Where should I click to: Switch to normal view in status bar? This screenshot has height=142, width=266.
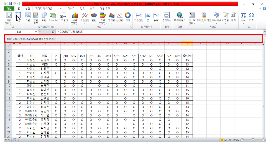coord(222,139)
